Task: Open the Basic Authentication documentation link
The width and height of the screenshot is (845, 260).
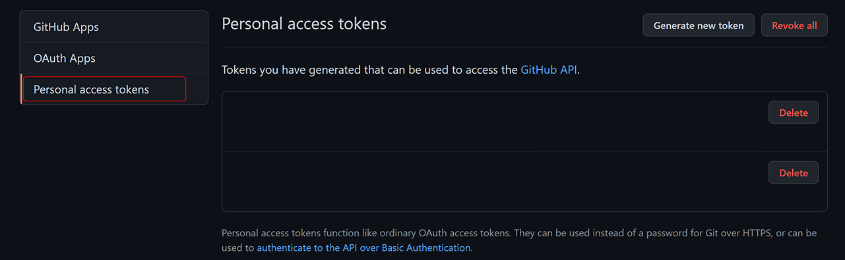Action: click(x=363, y=248)
